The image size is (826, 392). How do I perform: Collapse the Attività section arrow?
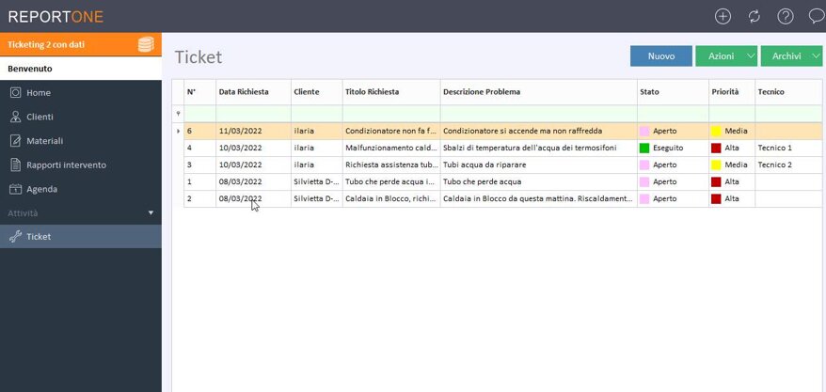[151, 213]
